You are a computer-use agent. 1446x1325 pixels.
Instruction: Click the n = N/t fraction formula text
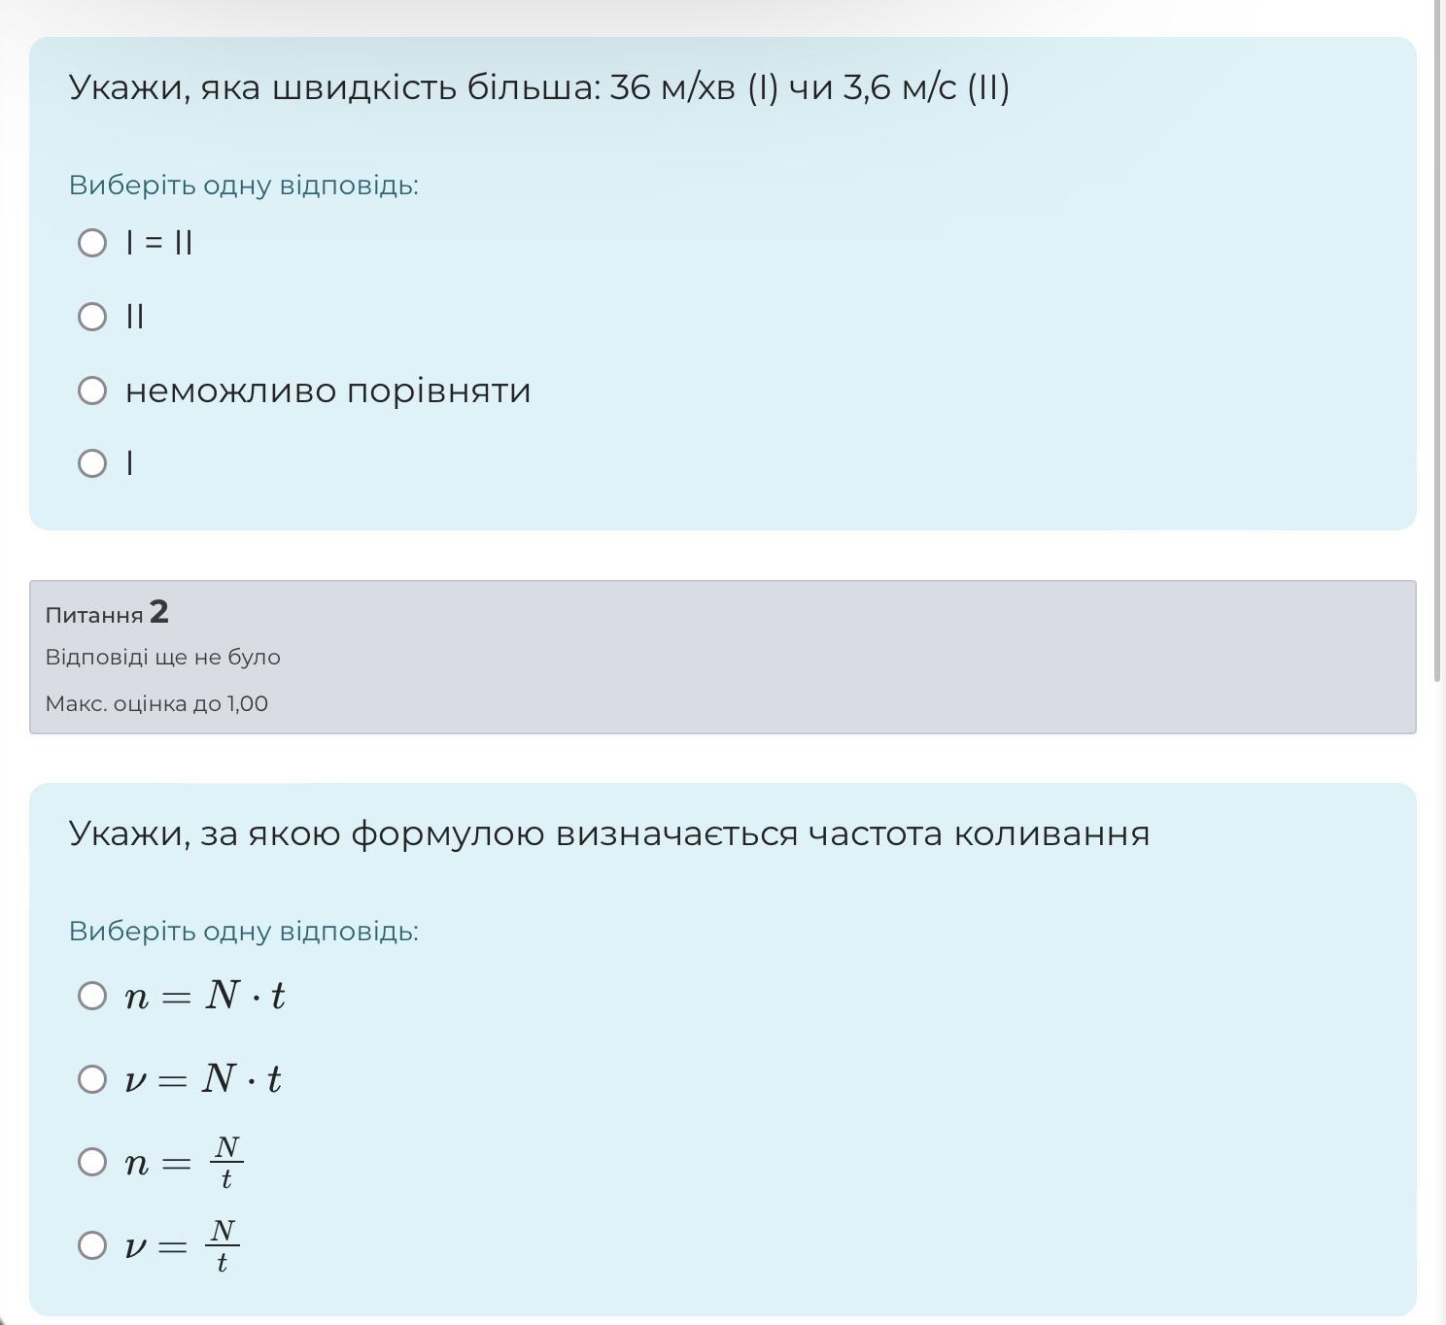pyautogui.click(x=185, y=1162)
